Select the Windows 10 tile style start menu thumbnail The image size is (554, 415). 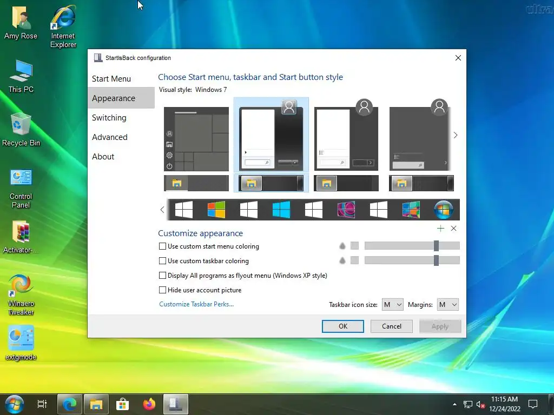(196, 139)
